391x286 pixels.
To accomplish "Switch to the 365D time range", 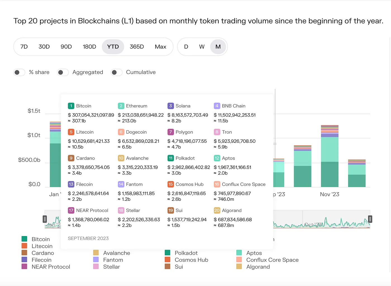I will tap(137, 47).
